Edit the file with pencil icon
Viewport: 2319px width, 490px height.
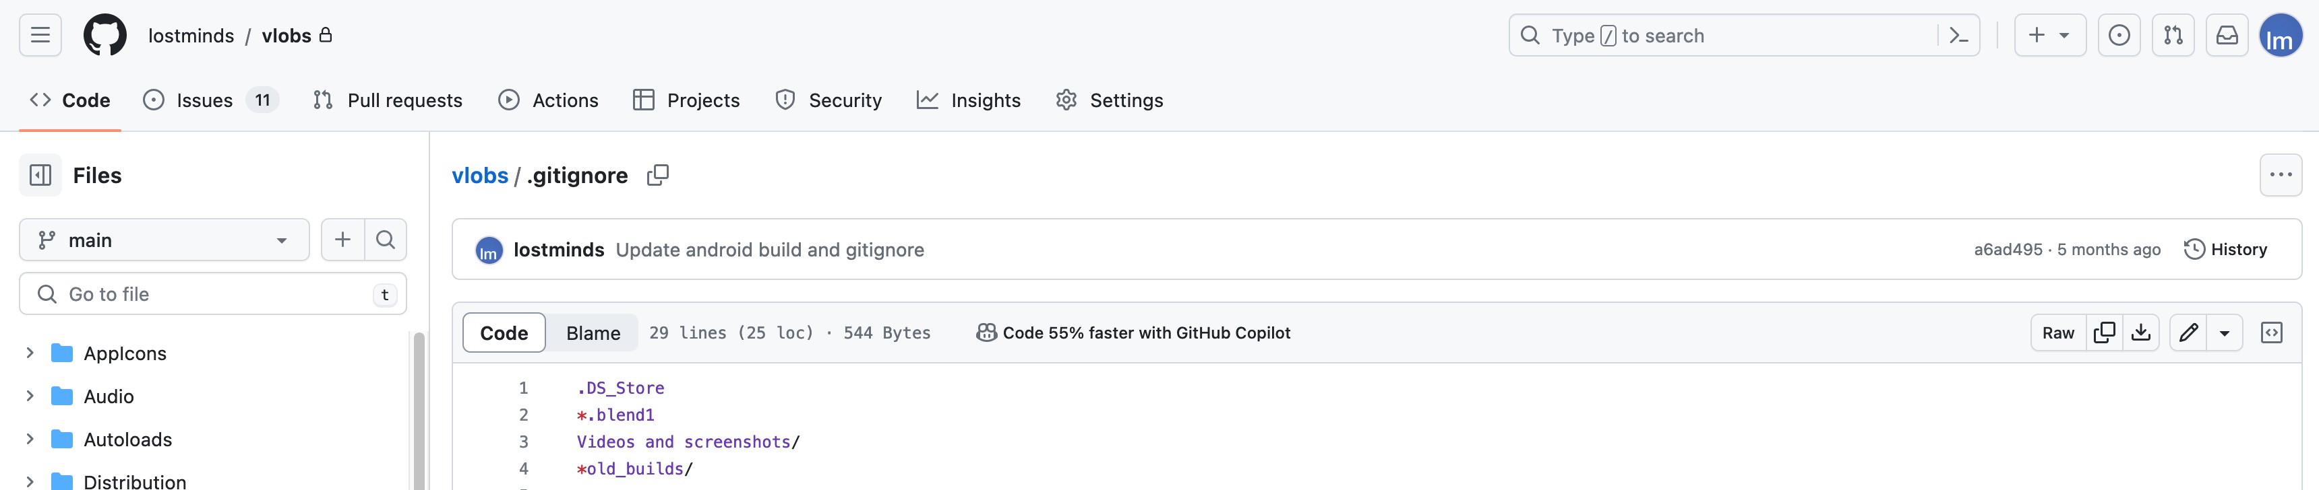[x=2188, y=332]
